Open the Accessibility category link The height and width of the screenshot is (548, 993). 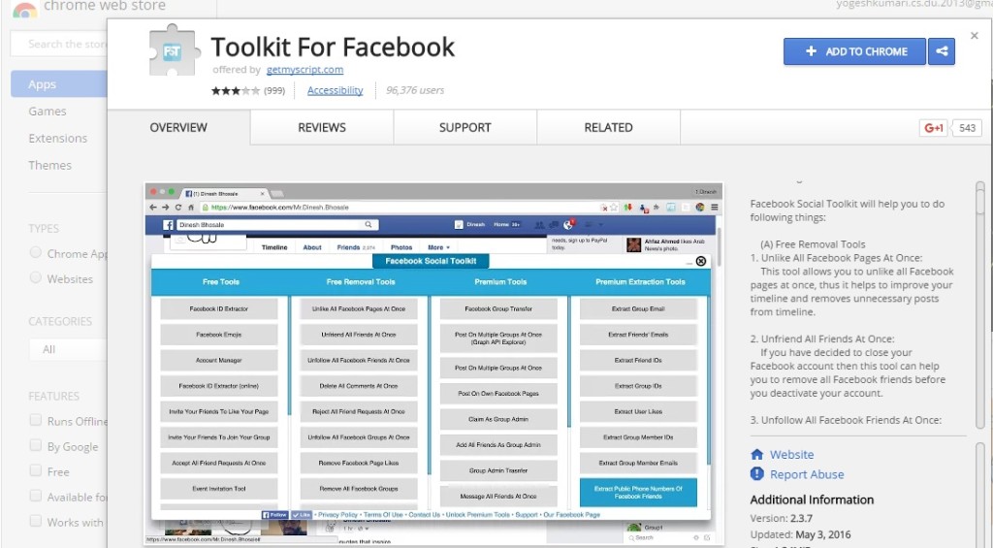tap(335, 90)
